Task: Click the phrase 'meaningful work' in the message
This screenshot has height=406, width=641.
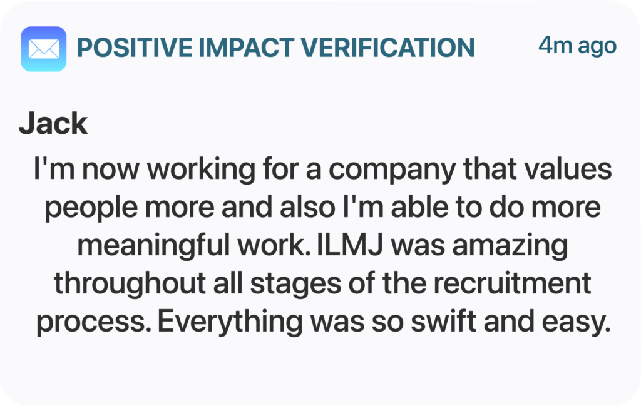Action: [x=192, y=246]
